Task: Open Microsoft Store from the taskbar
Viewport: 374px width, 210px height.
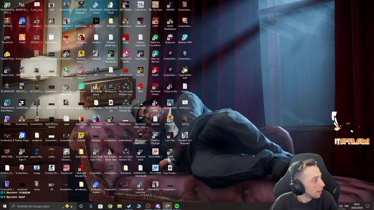Action: pos(100,206)
